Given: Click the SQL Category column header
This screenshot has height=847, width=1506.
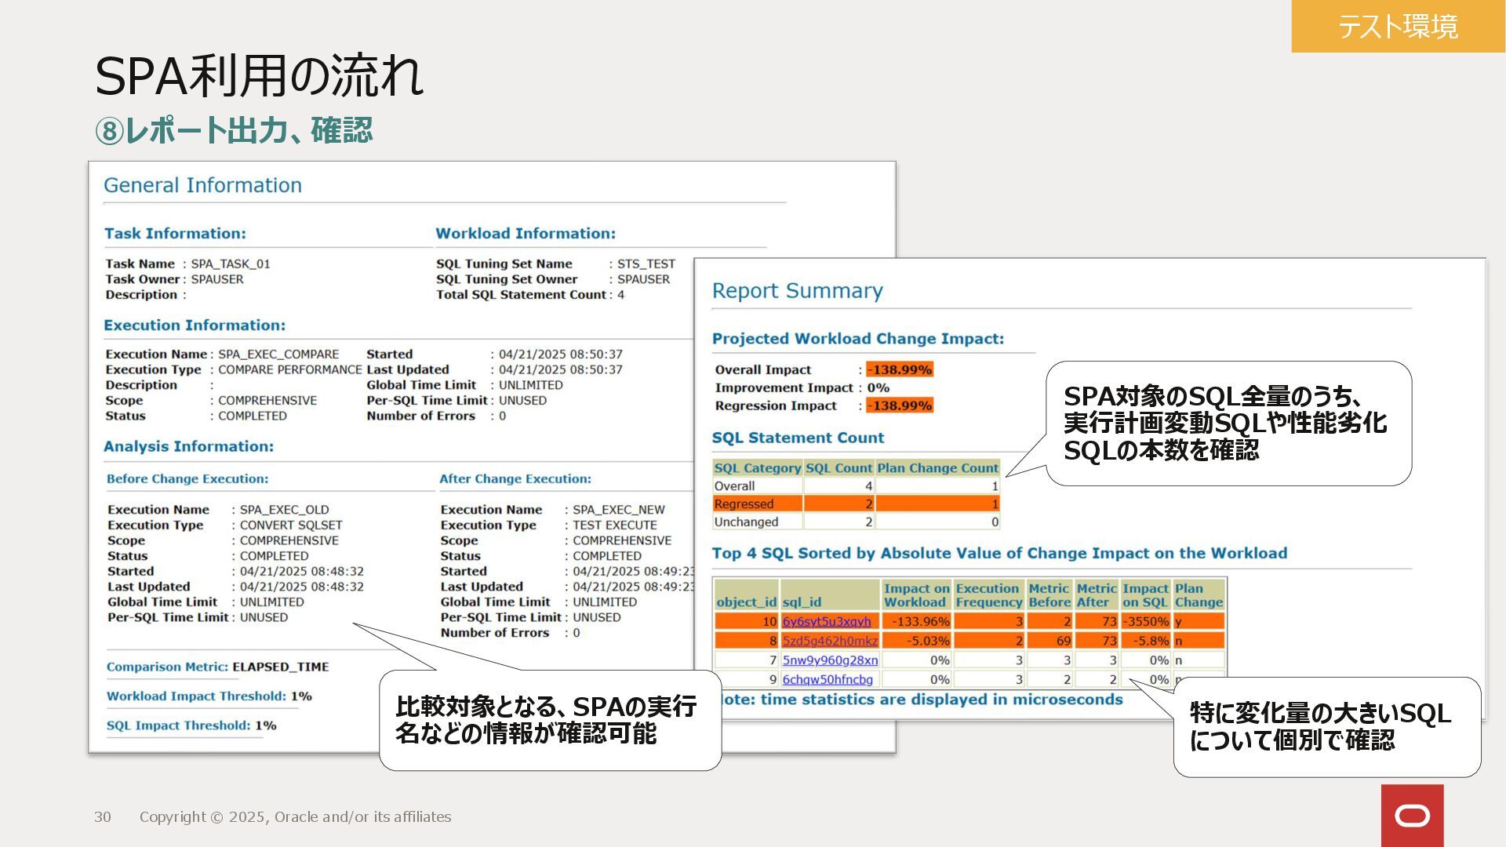Looking at the screenshot, I should tap(757, 468).
